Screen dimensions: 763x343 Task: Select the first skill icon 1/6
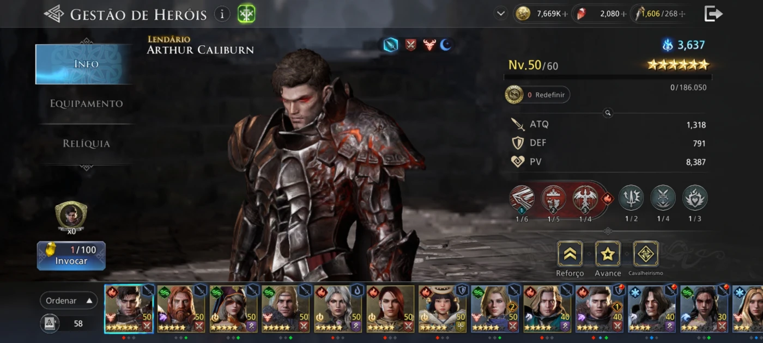click(x=522, y=198)
